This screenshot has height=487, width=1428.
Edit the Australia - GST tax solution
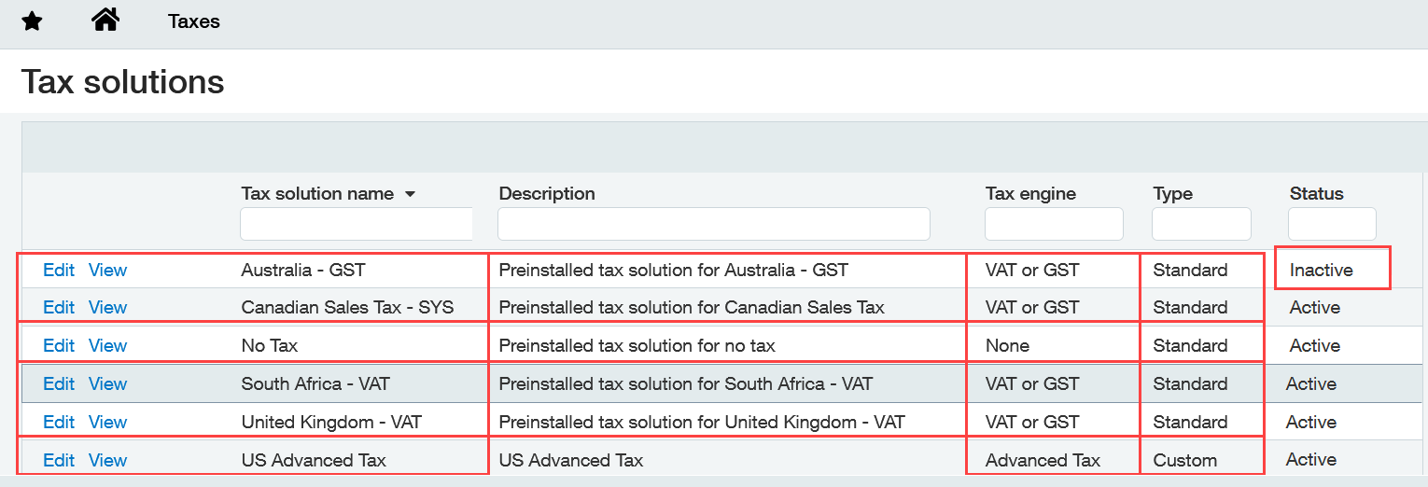coord(59,270)
